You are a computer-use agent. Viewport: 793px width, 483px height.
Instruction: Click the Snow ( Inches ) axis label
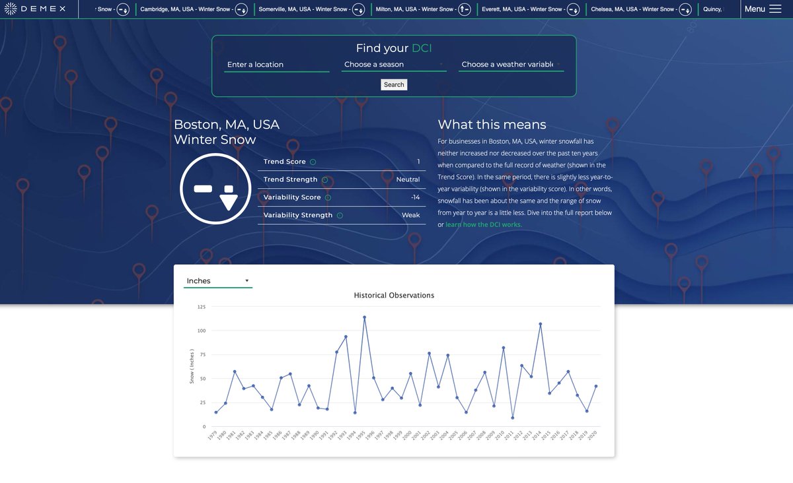(x=192, y=367)
